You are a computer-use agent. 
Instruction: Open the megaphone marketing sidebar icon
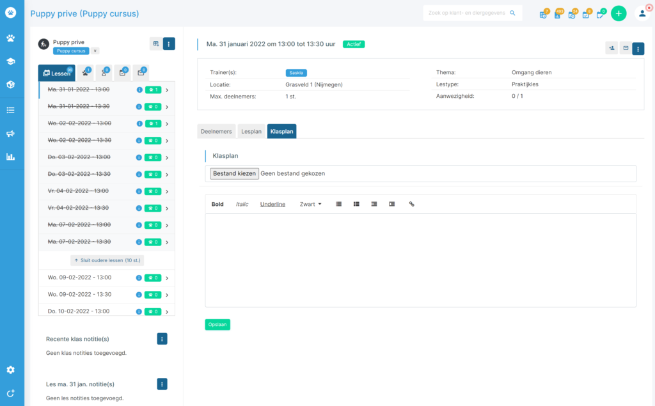tap(11, 134)
